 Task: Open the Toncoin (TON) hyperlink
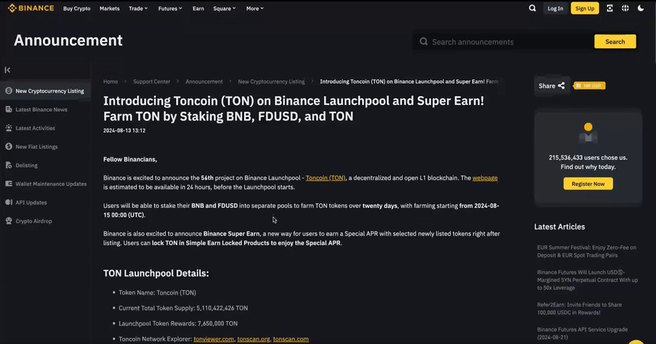pos(326,178)
